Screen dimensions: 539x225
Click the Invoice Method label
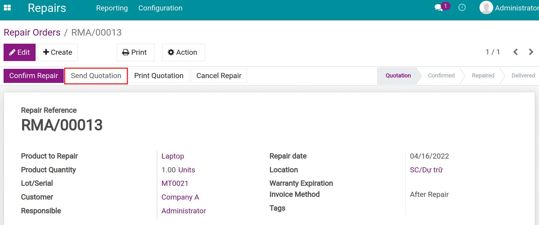point(295,194)
